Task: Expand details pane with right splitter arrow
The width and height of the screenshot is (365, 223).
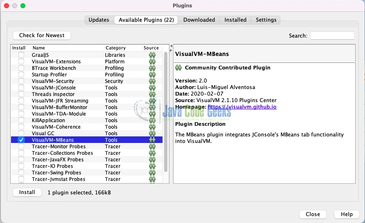Action: tap(171, 50)
